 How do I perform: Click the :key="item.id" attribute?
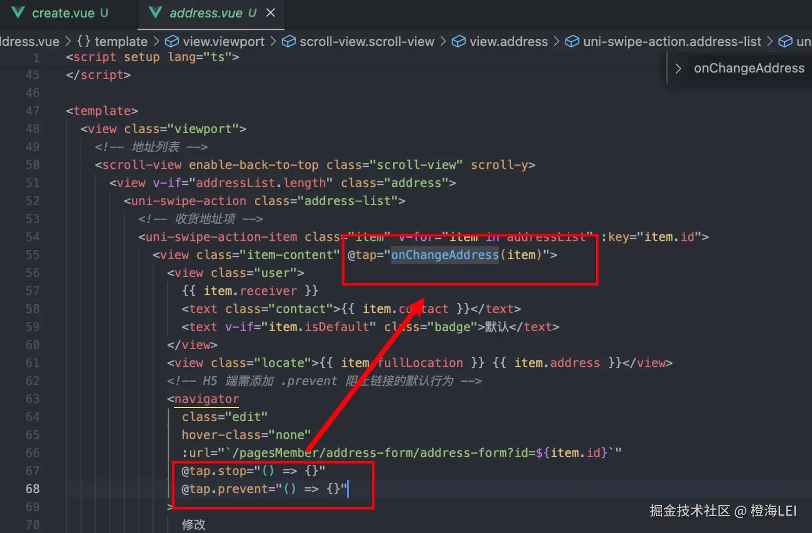pyautogui.click(x=651, y=237)
